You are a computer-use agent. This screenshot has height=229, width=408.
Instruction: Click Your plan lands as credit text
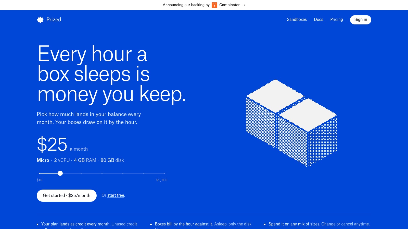point(76,224)
